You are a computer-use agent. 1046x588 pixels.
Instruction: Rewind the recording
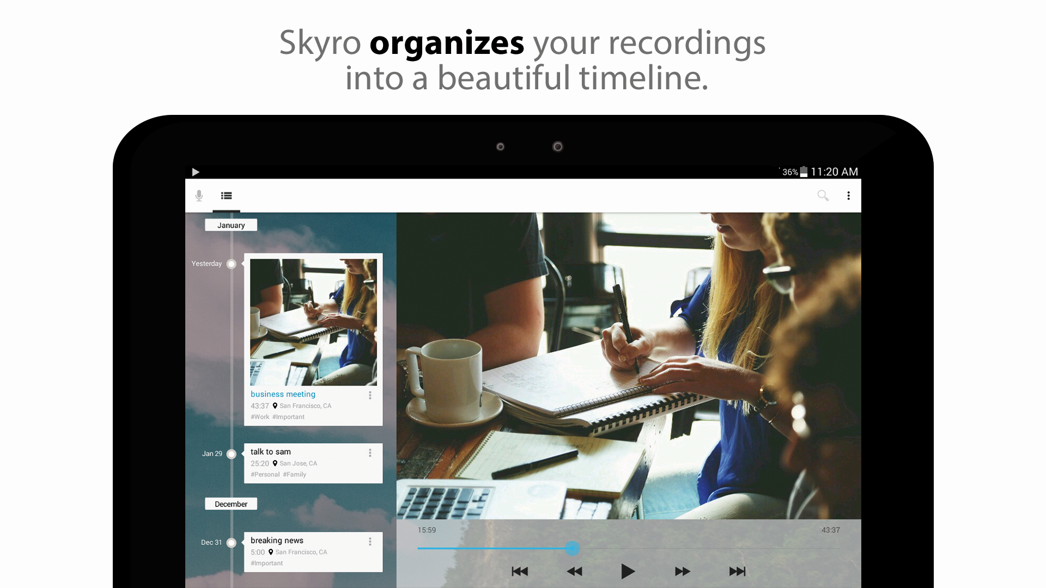click(x=574, y=571)
